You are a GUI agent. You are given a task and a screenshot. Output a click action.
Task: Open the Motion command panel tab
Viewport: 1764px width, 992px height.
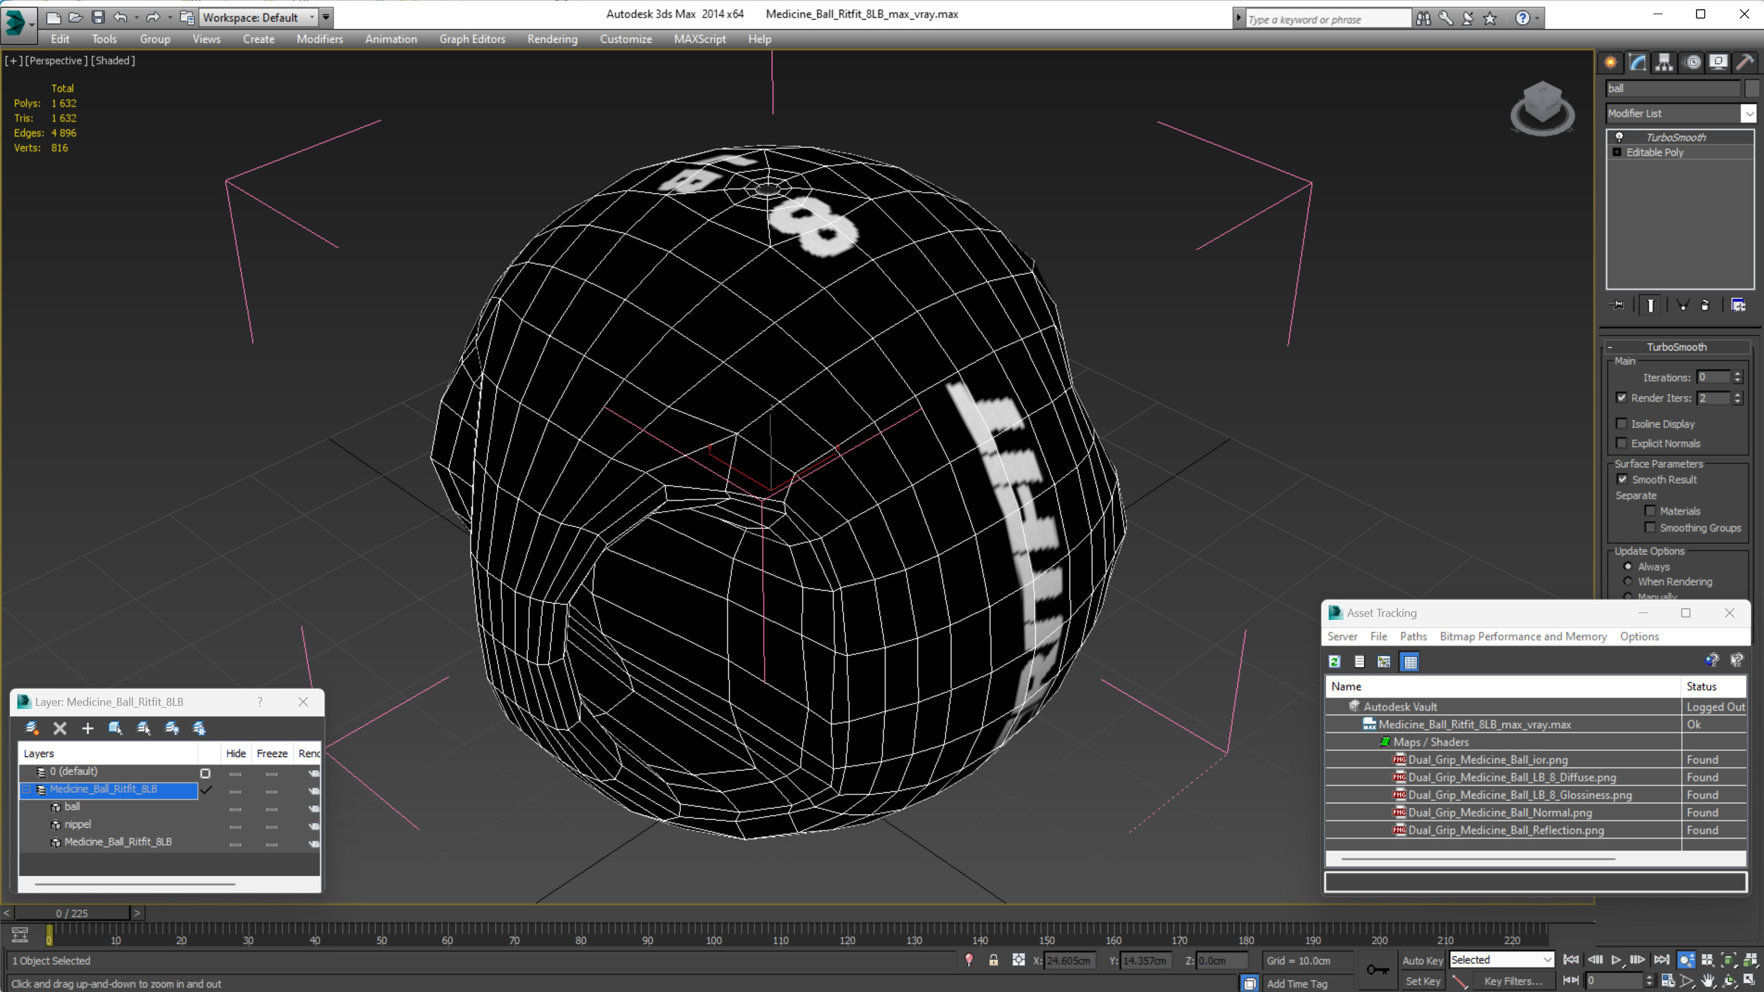(x=1692, y=62)
